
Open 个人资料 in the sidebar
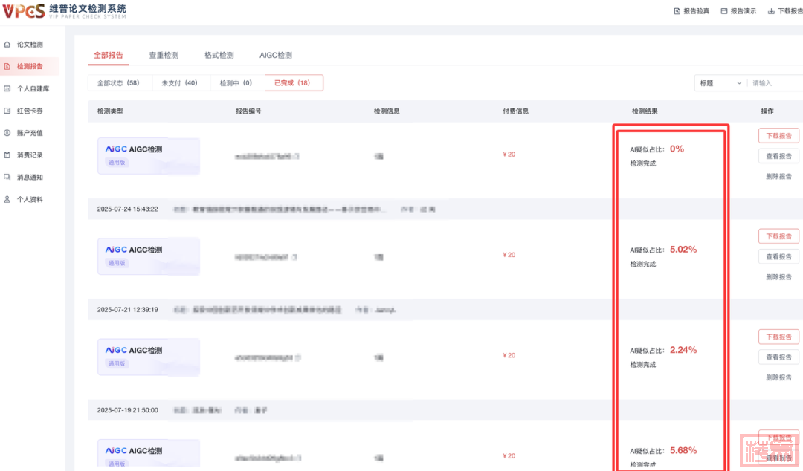(x=30, y=200)
